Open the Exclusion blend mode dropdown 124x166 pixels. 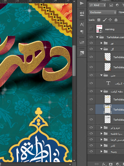tap(103, 12)
